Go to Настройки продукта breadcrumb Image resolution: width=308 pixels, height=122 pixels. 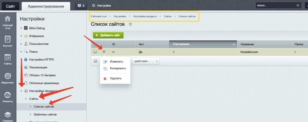145,16
